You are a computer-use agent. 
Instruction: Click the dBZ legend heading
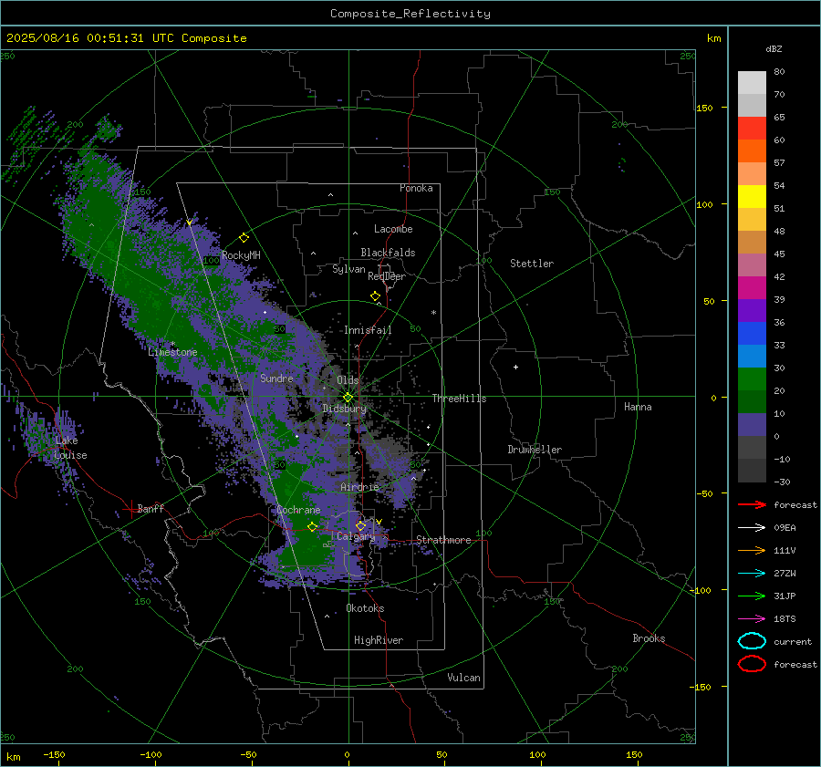[x=774, y=48]
